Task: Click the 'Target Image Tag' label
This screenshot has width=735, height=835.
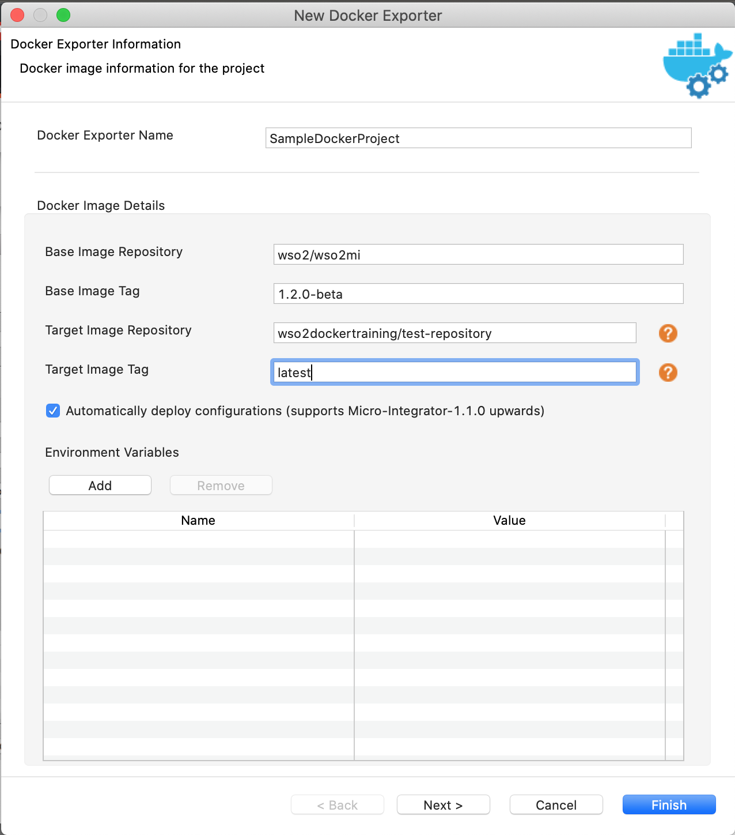Action: click(x=97, y=369)
